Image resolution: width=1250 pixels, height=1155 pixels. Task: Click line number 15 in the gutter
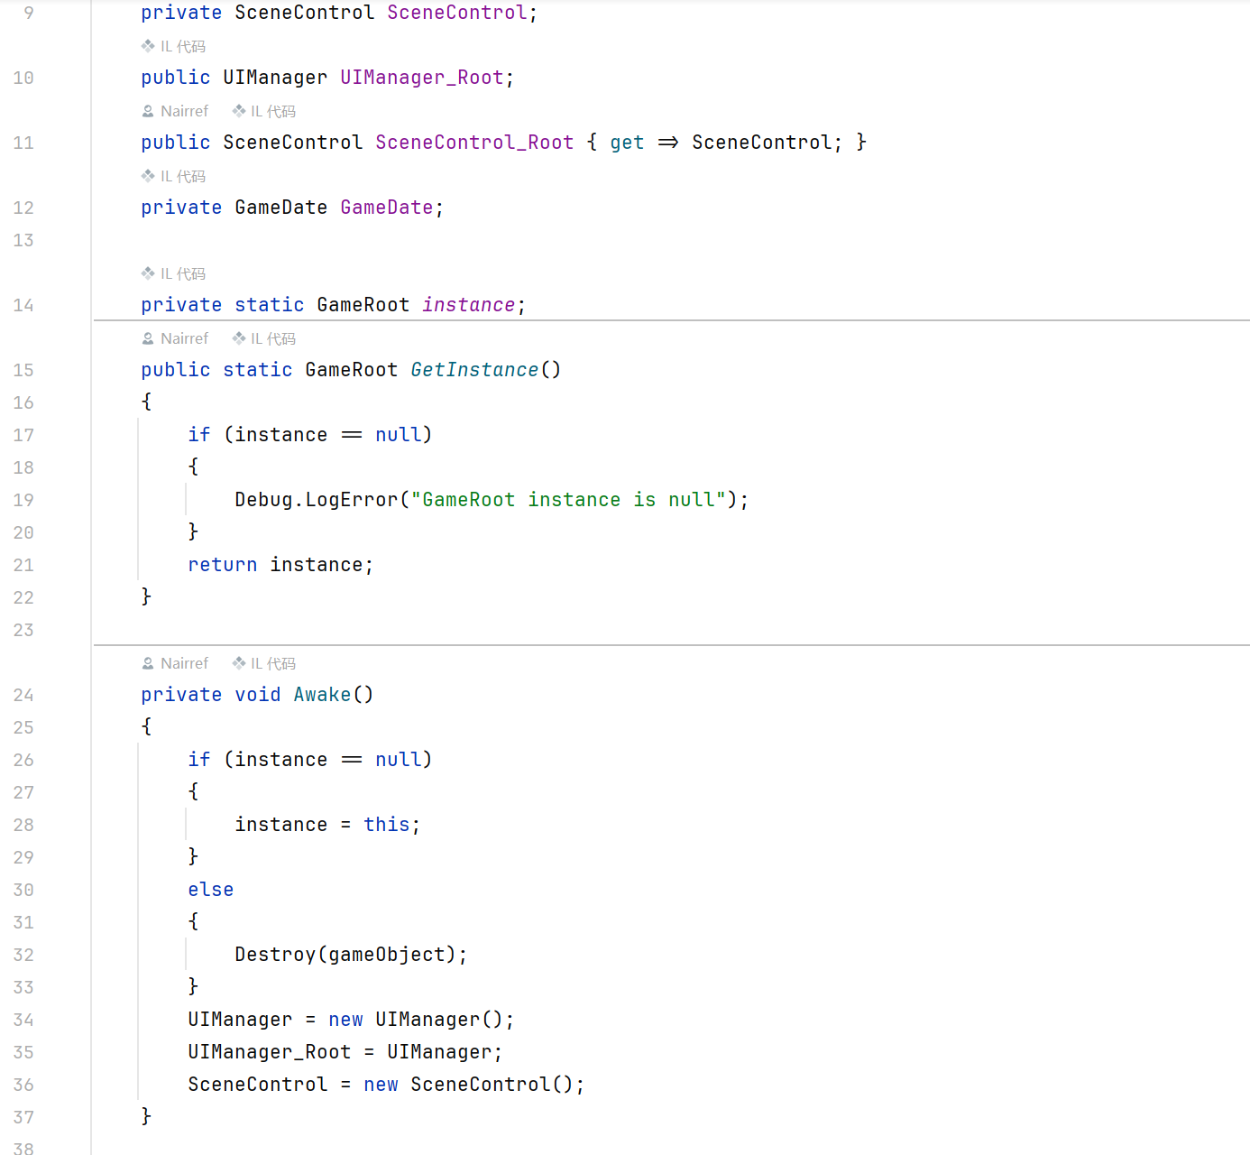[x=23, y=370]
